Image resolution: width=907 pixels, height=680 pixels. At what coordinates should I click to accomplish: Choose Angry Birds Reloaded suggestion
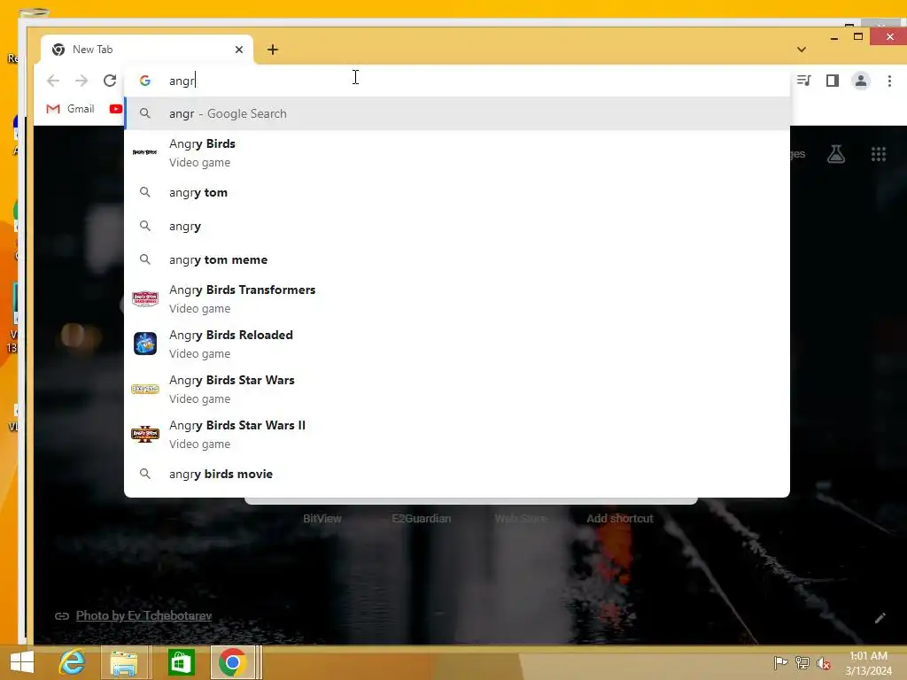(457, 344)
